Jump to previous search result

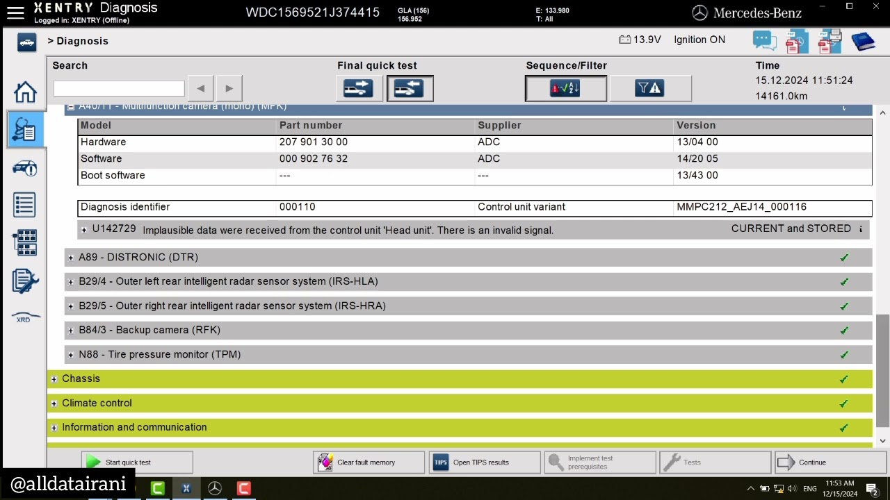201,88
